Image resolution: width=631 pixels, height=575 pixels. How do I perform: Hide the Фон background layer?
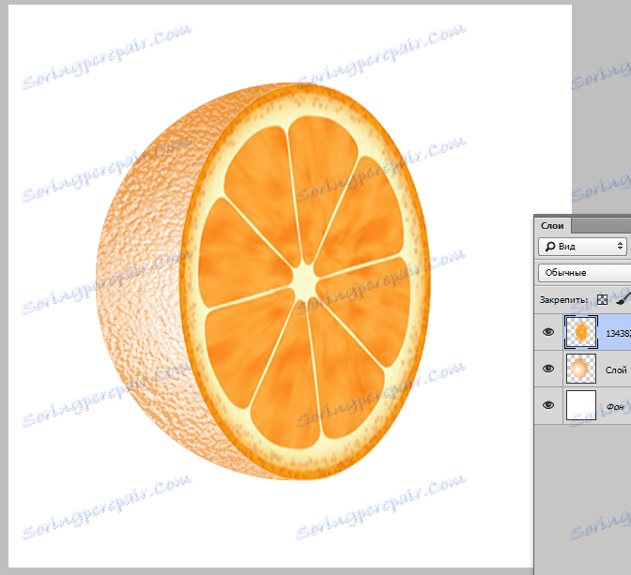(548, 405)
